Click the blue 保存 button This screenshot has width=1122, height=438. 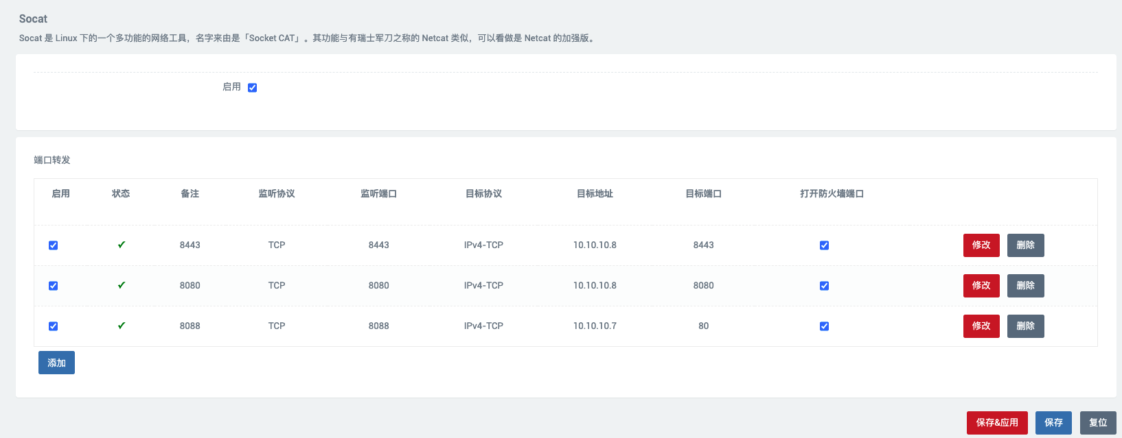(1053, 423)
